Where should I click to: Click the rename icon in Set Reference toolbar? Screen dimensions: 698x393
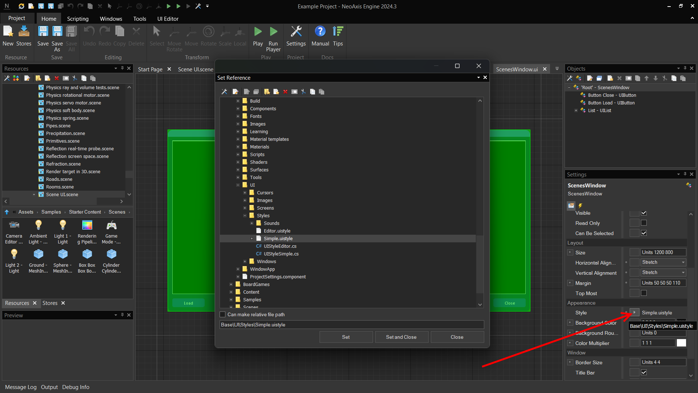[294, 92]
